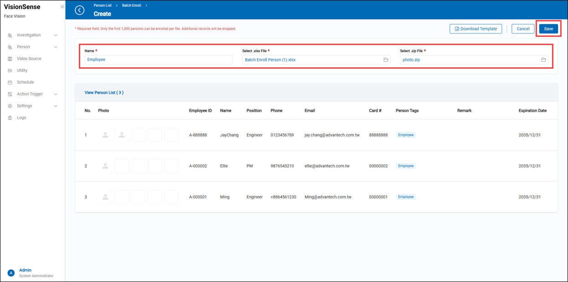The image size is (568, 282).
Task: Expand the Person menu chevron
Action: coord(56,46)
